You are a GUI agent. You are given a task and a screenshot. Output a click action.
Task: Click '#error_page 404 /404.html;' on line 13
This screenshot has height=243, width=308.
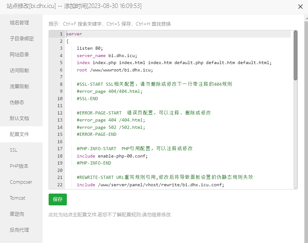pyautogui.click(x=111, y=120)
